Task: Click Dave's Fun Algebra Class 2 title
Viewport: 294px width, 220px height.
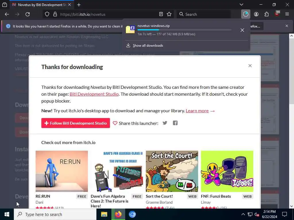Action: click(x=109, y=201)
